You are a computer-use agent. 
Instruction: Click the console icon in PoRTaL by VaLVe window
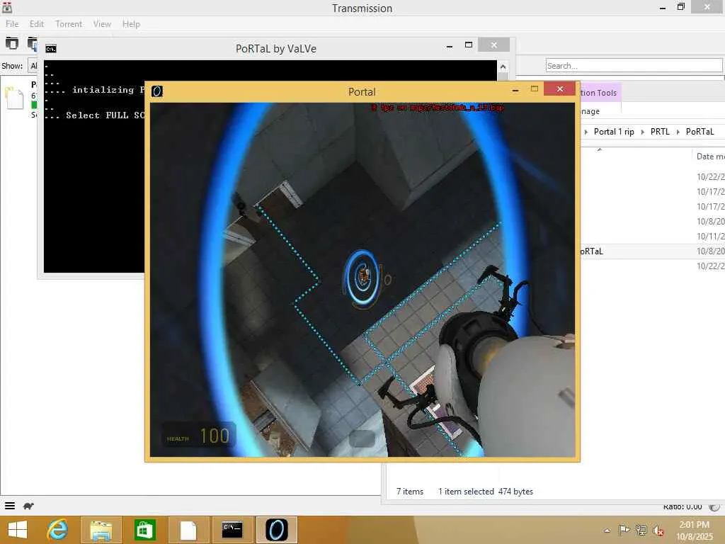[51, 49]
